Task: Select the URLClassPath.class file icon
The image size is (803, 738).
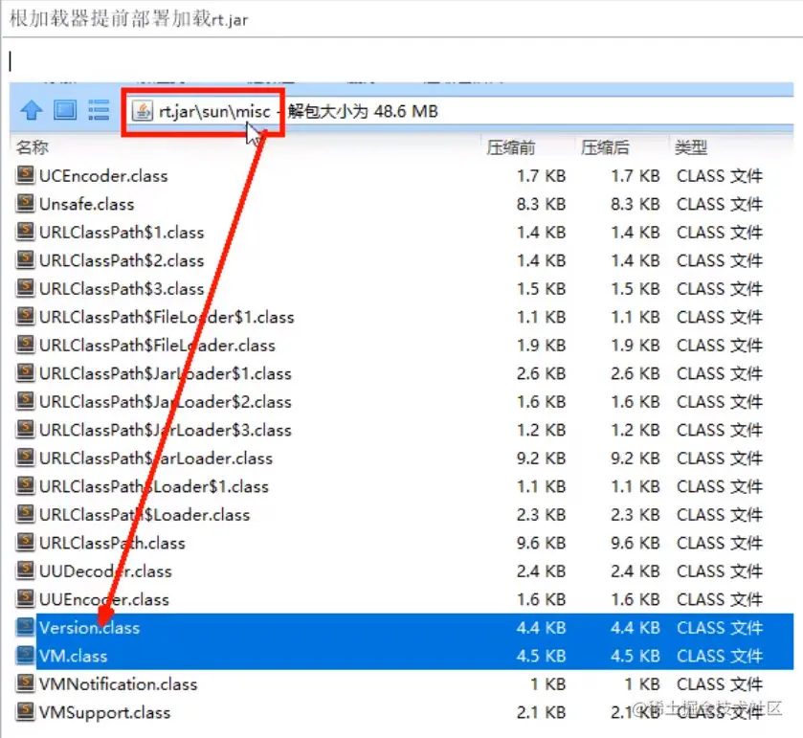Action: click(x=25, y=542)
